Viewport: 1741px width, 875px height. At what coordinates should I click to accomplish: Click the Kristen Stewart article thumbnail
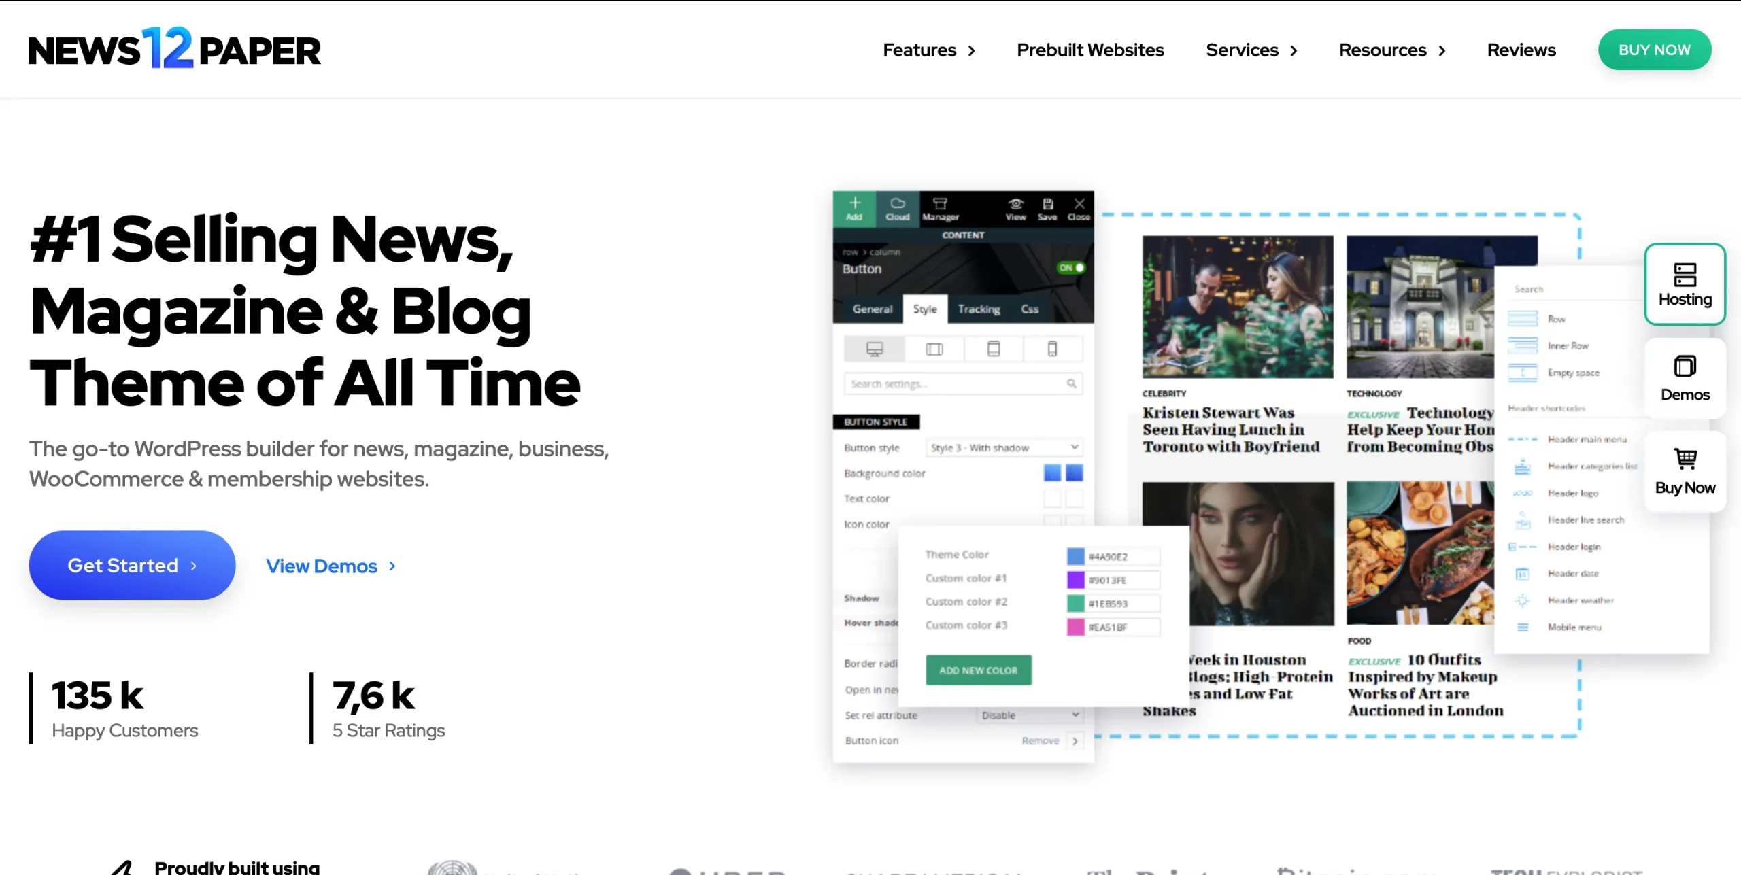point(1238,307)
